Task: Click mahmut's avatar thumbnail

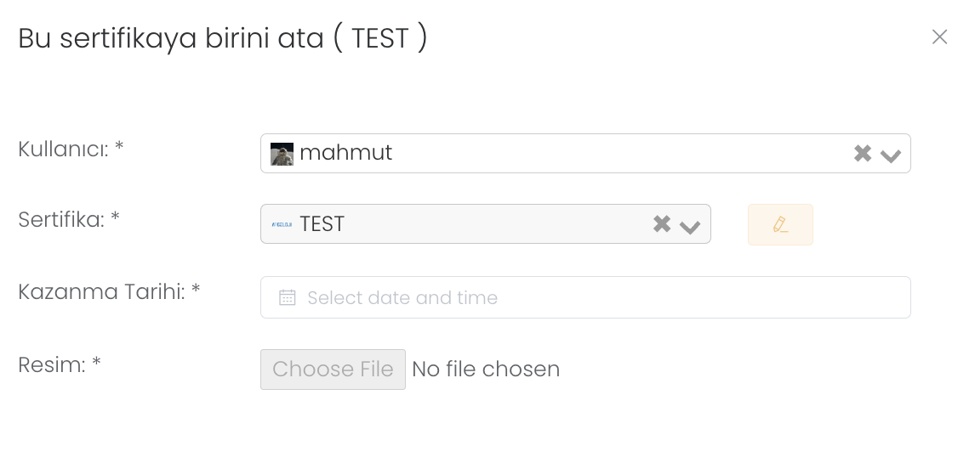Action: coord(282,154)
